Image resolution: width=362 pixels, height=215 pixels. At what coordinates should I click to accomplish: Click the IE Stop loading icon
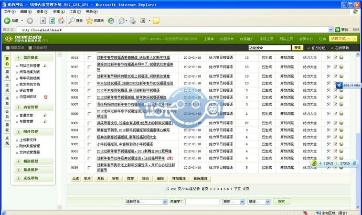click(43, 21)
